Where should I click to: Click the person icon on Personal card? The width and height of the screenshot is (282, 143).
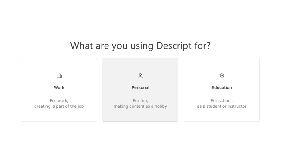click(x=140, y=76)
